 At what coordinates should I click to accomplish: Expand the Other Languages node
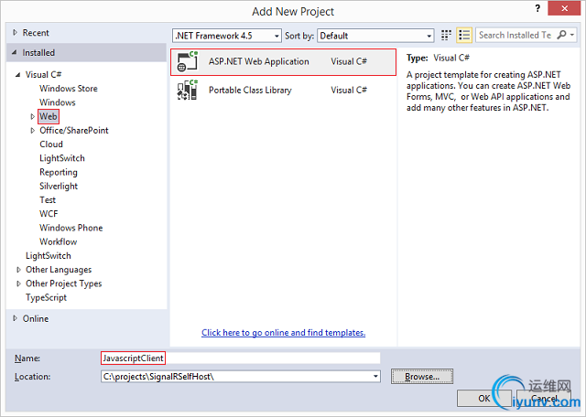(x=18, y=270)
